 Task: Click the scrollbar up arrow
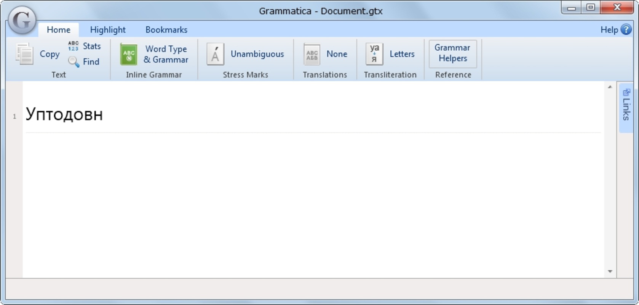610,87
